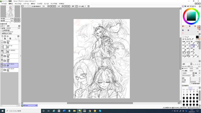Open the rotation angle dropdown in the toolbar
The height and width of the screenshot is (113, 201).
(62, 6)
